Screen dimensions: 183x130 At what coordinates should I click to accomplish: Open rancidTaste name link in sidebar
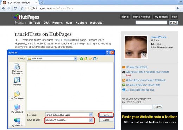(158, 37)
